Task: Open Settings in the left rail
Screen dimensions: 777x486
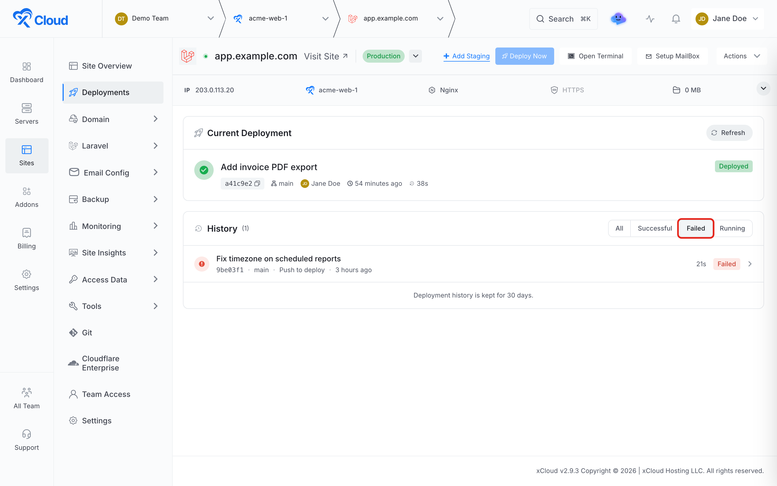Action: tap(27, 280)
